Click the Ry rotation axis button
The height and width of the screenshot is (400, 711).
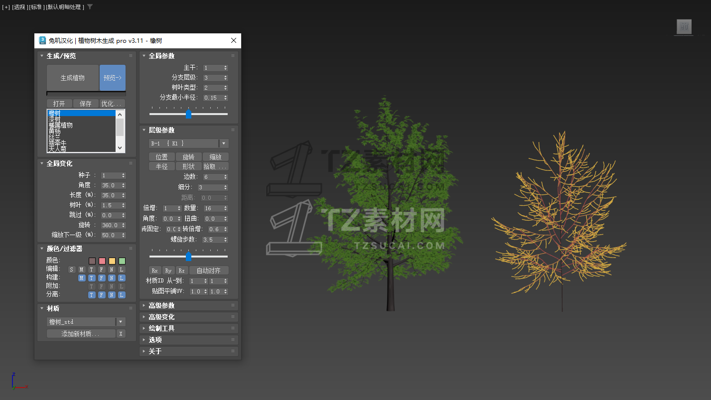[x=168, y=270]
